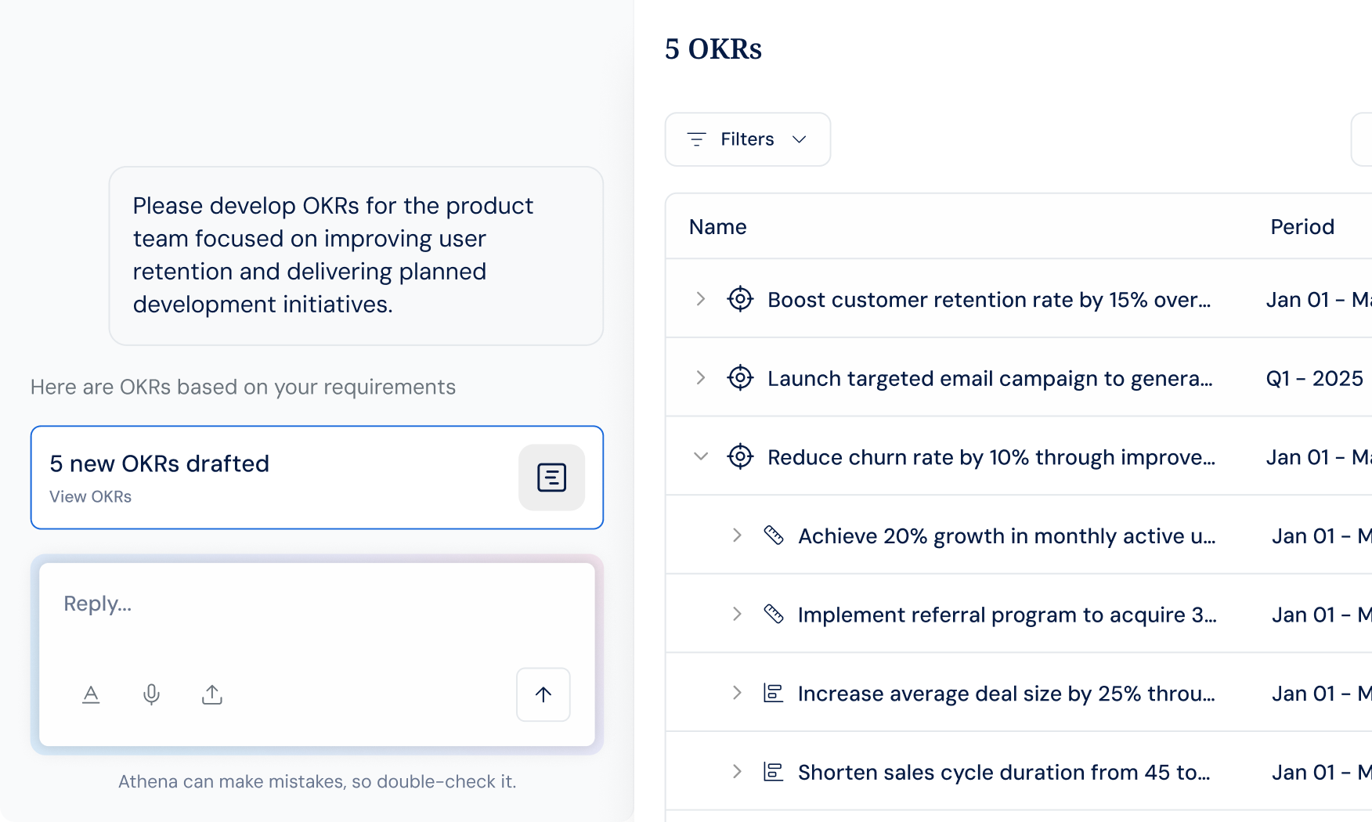Image resolution: width=1372 pixels, height=822 pixels.
Task: Click the Period column header
Action: tap(1302, 227)
